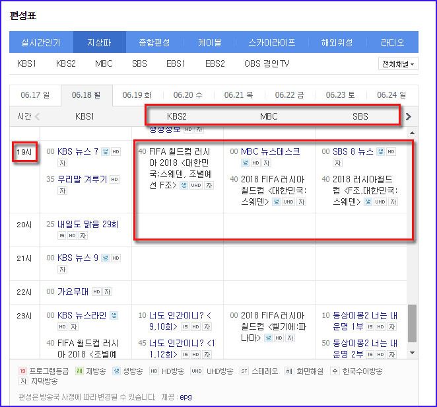Open the 스카이라이프 tab
The image size is (437, 407).
(272, 42)
